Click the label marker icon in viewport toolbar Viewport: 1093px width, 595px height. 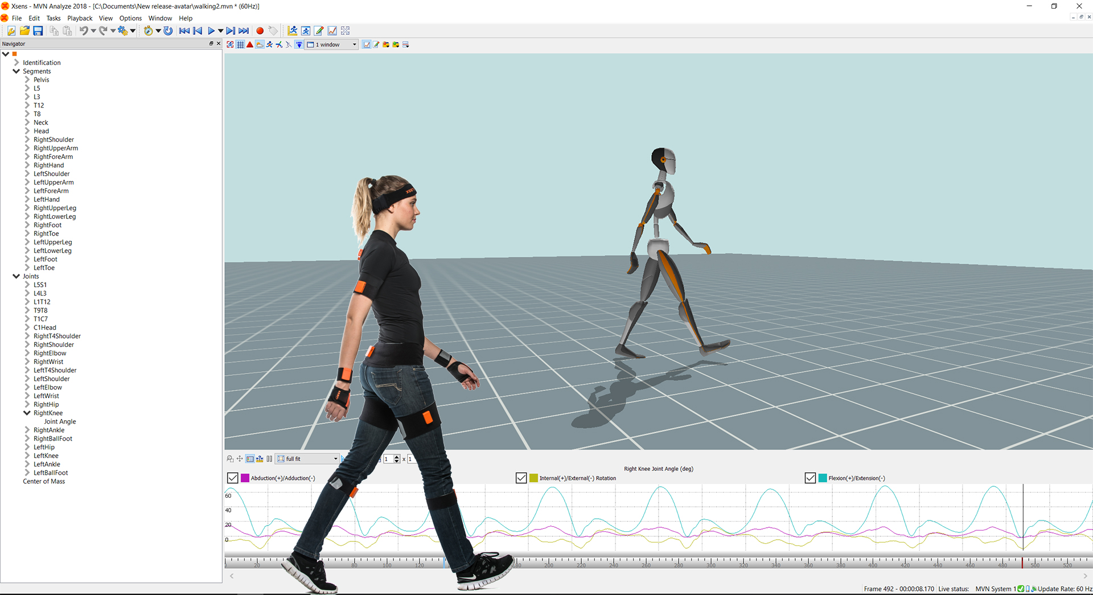coord(299,44)
